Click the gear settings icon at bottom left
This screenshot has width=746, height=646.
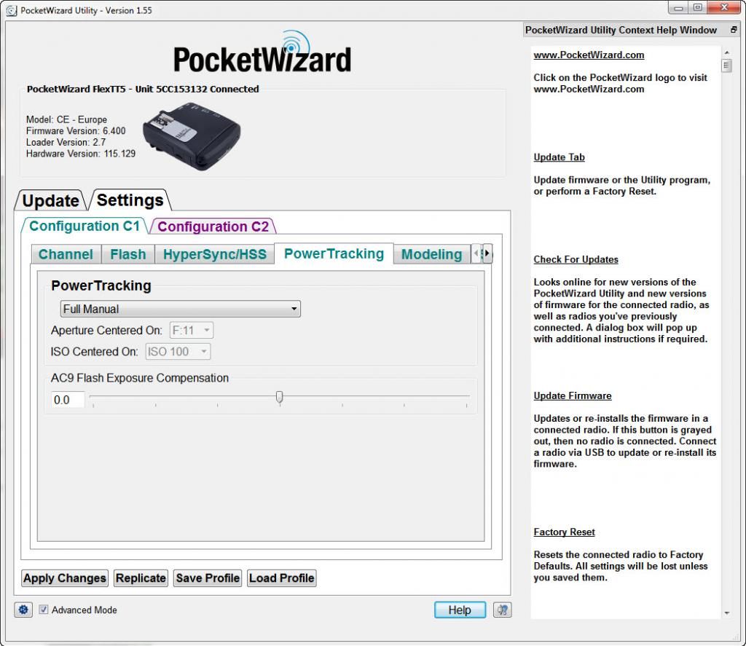23,610
